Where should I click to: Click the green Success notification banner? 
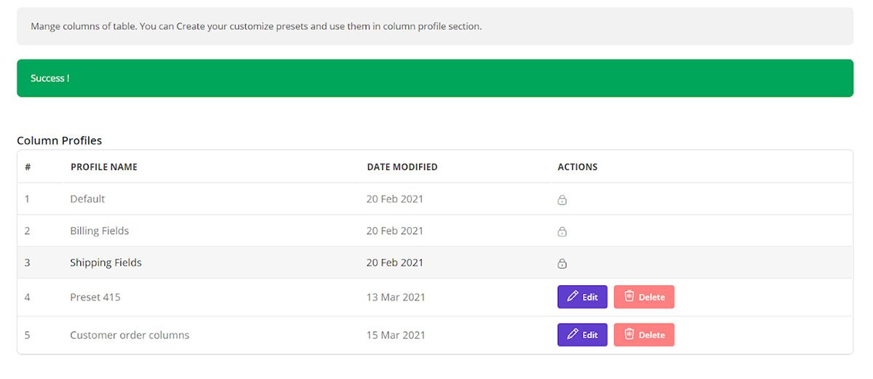(x=435, y=78)
